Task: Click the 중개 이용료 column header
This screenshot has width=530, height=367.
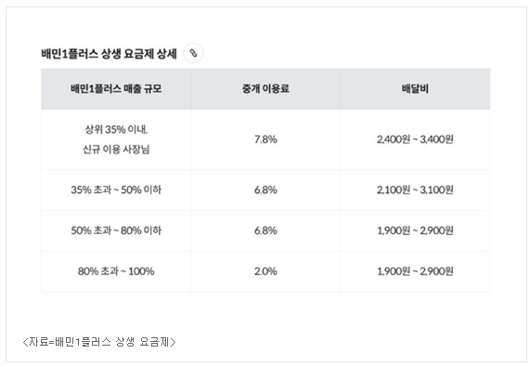Action: pos(265,89)
